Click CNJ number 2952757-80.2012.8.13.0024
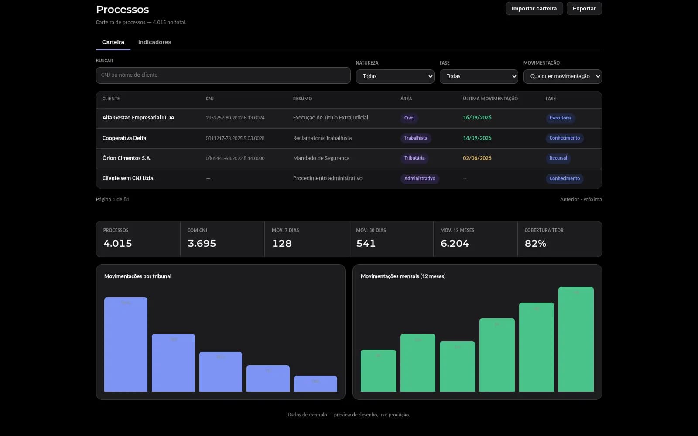The height and width of the screenshot is (436, 698). 235,118
